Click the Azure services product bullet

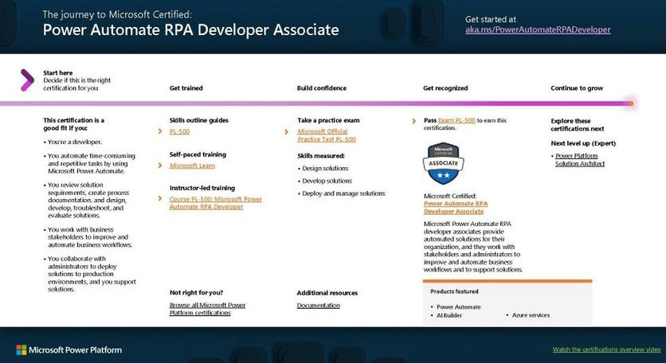tap(528, 315)
